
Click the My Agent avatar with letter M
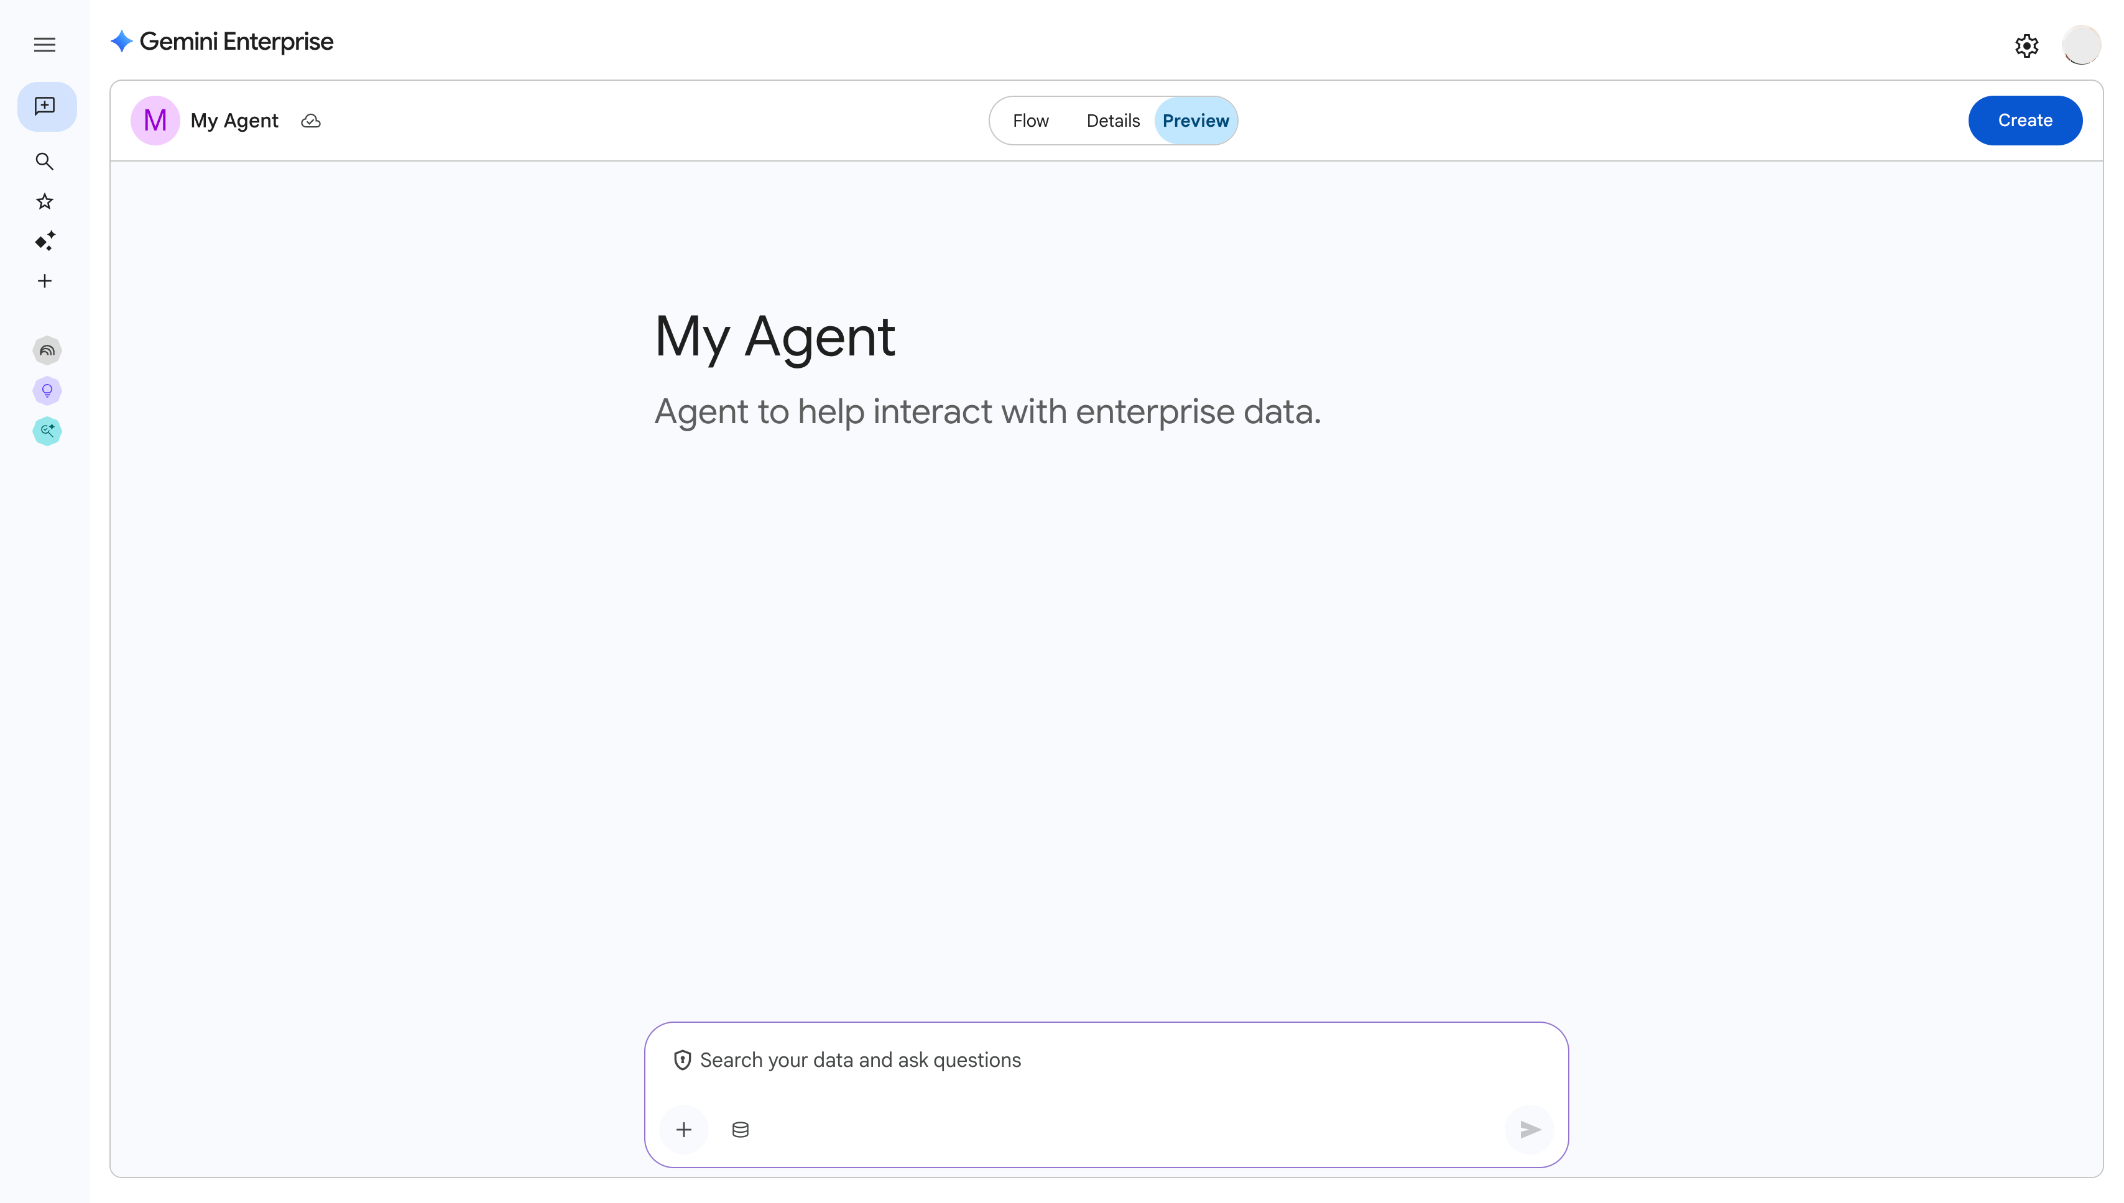click(155, 120)
